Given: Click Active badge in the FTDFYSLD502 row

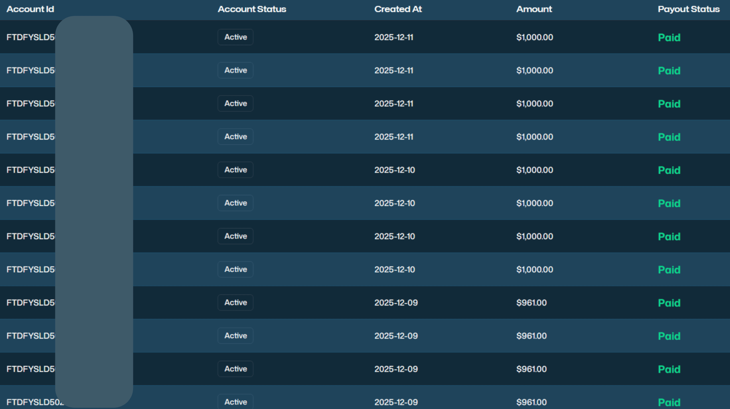Looking at the screenshot, I should (236, 402).
